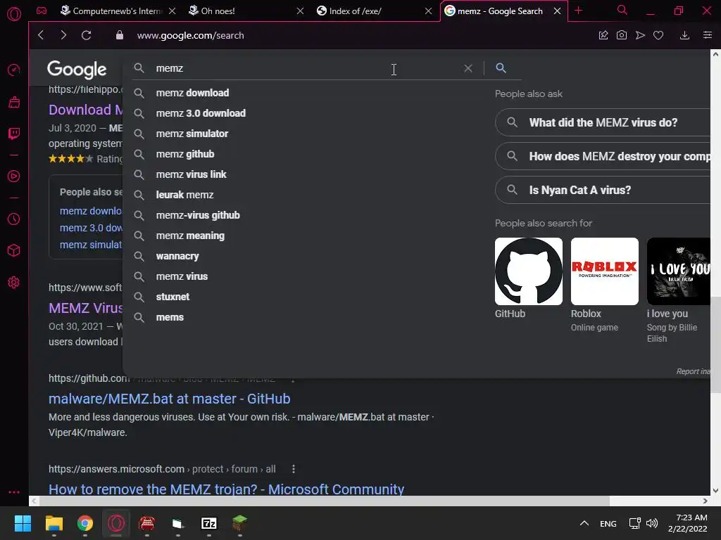Go forward to next page
Image resolution: width=721 pixels, height=540 pixels.
[63, 35]
